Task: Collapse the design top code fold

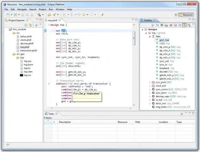Action: (x=49, y=25)
